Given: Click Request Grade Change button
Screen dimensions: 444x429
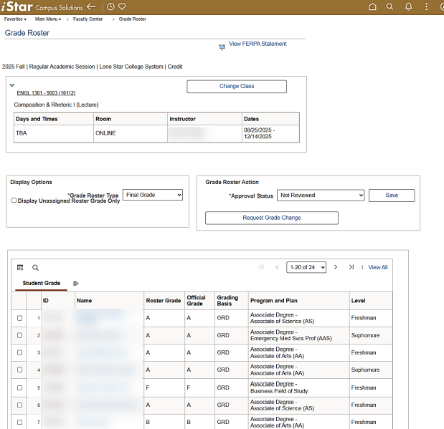Looking at the screenshot, I should point(272,218).
